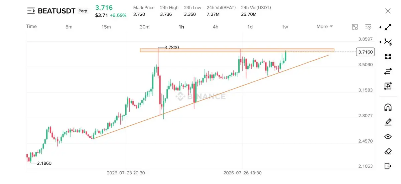Select the orange resistance zone rectangle
401x184 pixels.
tap(237, 50)
